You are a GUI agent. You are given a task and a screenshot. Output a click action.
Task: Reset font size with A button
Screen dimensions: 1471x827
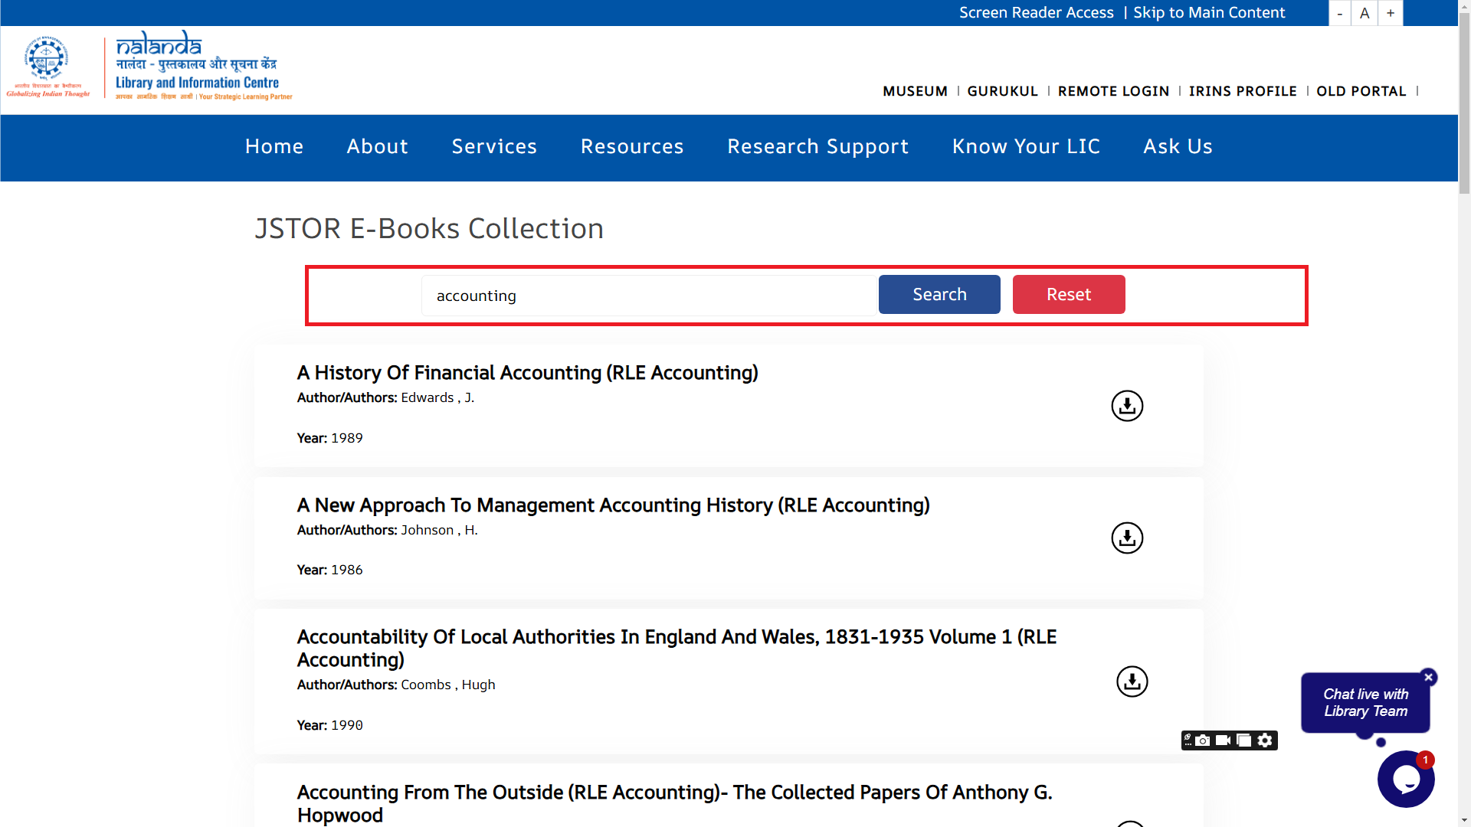click(x=1365, y=13)
